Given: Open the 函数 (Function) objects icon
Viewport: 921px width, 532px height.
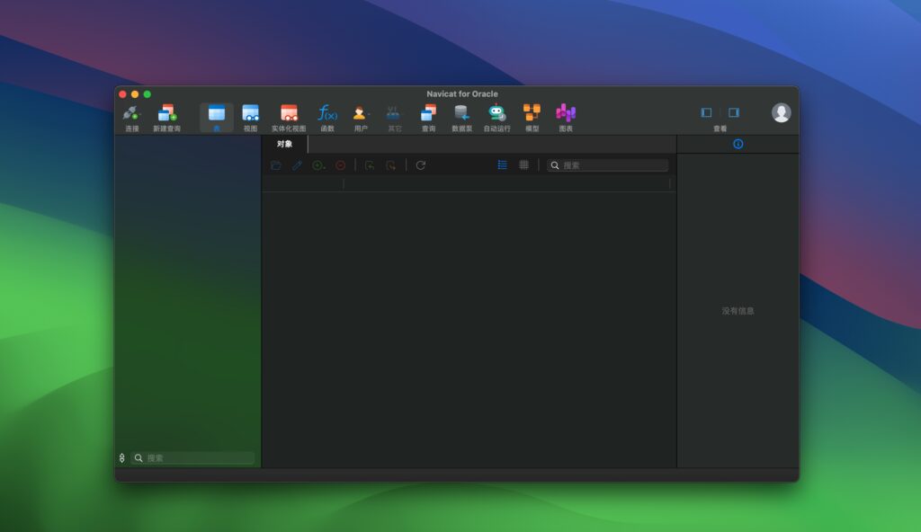Looking at the screenshot, I should [x=326, y=115].
